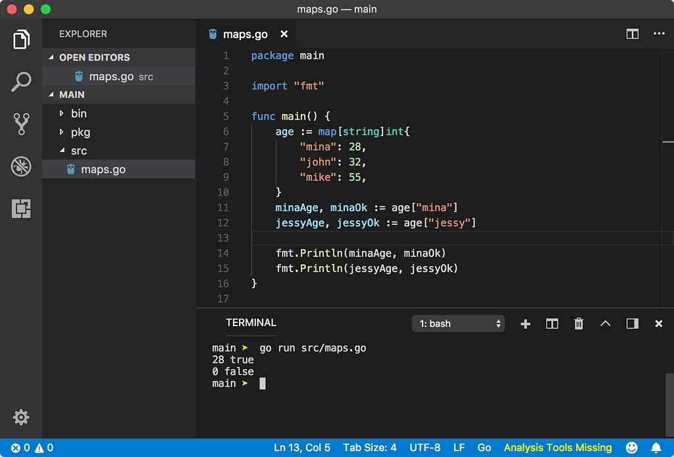
Task: Click line 13 in the editor
Action: 461,238
